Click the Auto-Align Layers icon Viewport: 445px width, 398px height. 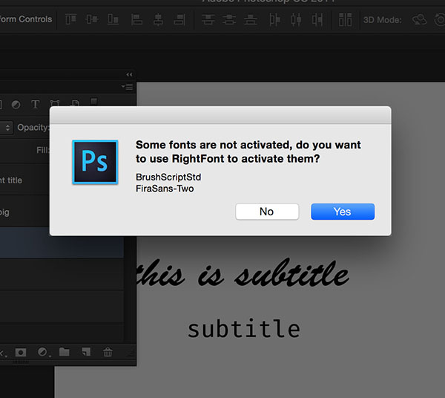345,19
